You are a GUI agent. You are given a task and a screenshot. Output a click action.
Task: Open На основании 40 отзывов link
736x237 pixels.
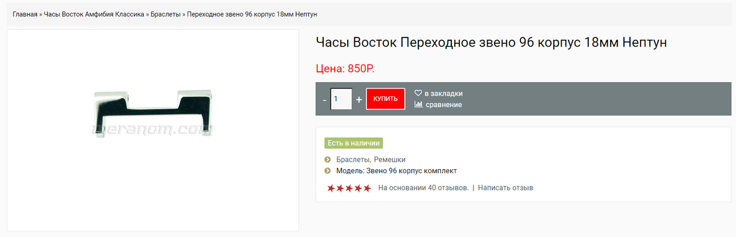click(424, 188)
